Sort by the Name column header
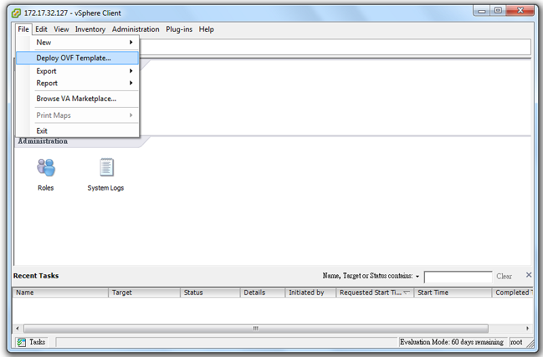Viewport: 543px width, 357px height. [60, 293]
